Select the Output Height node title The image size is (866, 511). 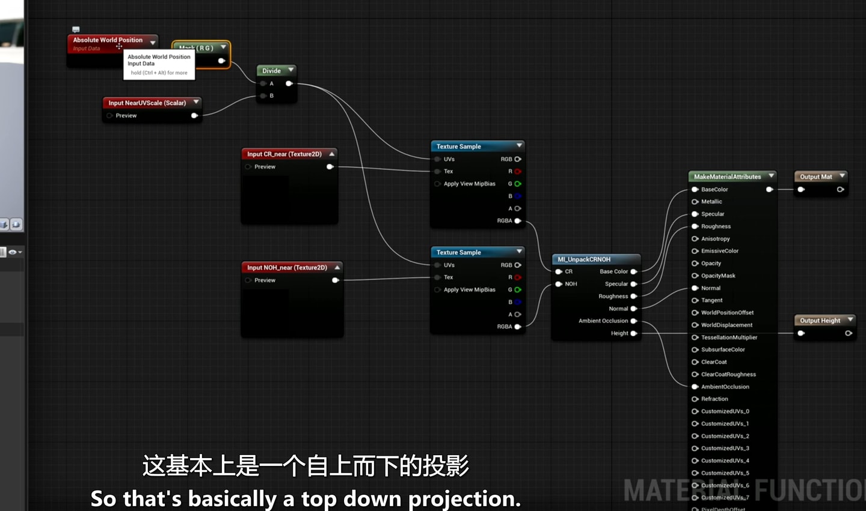click(x=820, y=321)
